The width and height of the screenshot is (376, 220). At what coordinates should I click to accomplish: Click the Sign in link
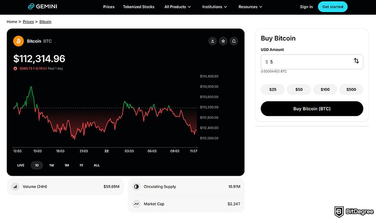point(306,7)
